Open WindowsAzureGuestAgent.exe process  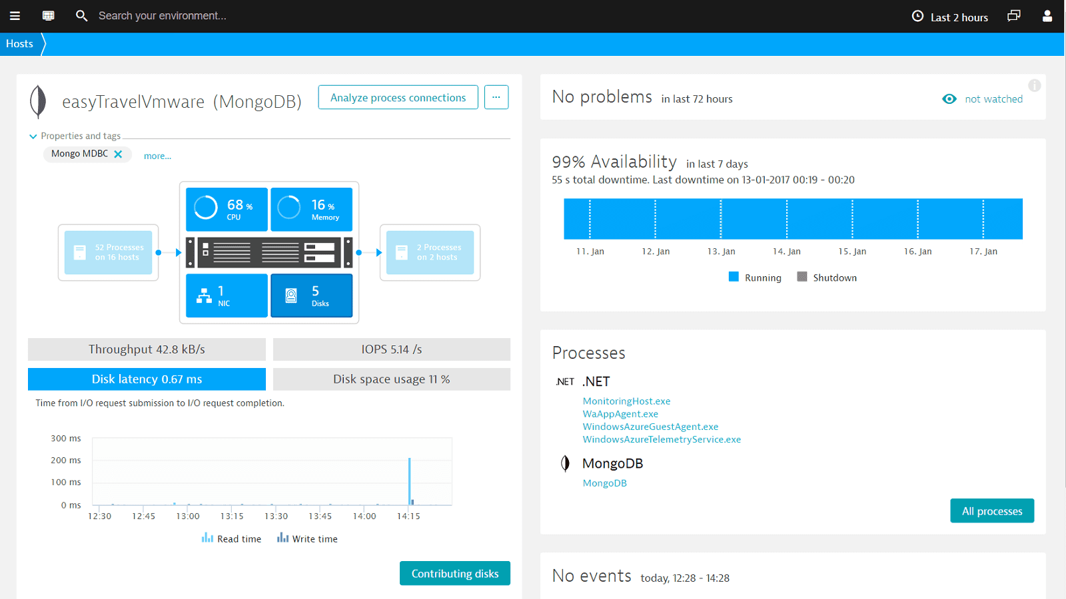(650, 427)
